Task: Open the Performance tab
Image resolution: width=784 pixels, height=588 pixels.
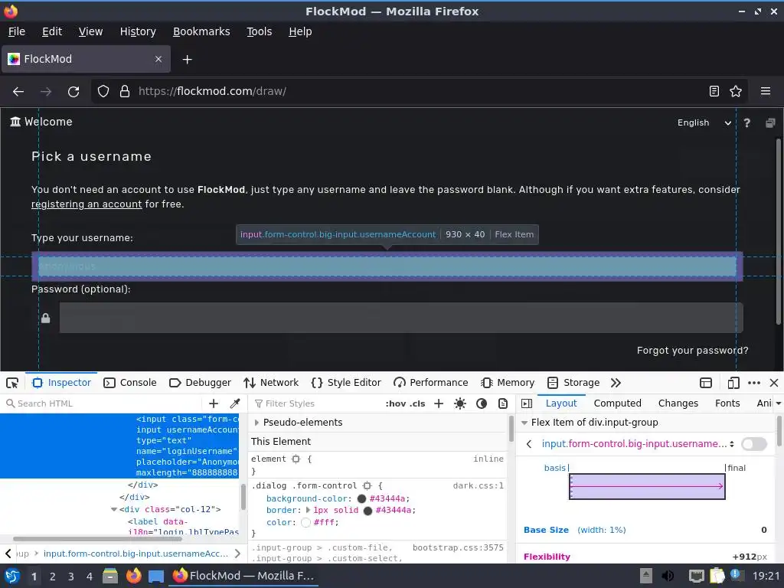Action: coord(430,383)
